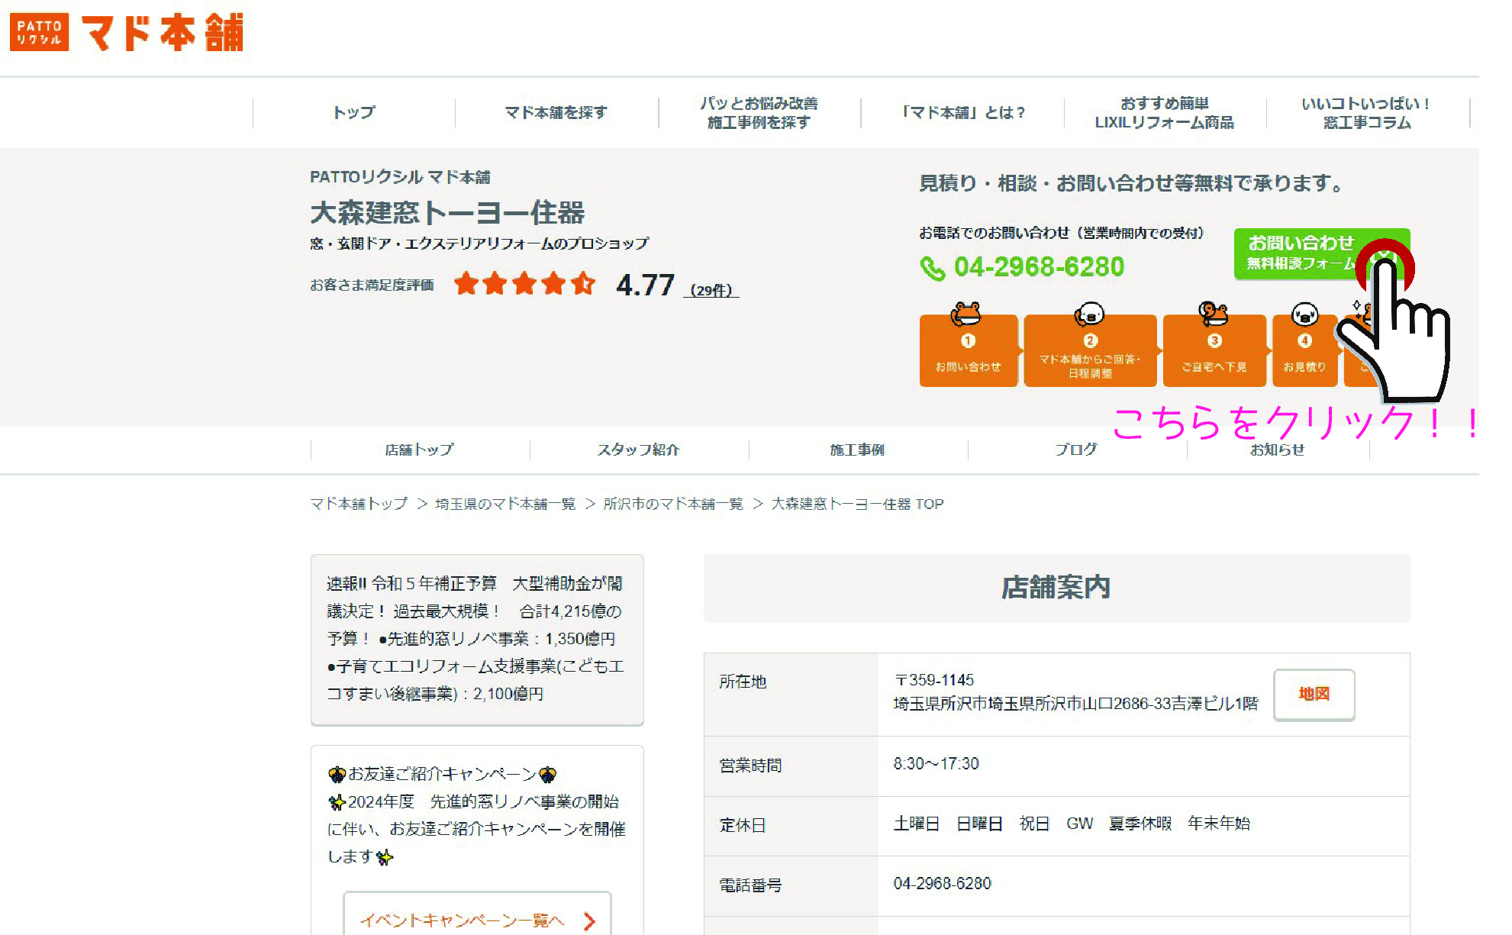Click business hours 8:30～17:30 cell
The height and width of the screenshot is (935, 1512).
1143,766
